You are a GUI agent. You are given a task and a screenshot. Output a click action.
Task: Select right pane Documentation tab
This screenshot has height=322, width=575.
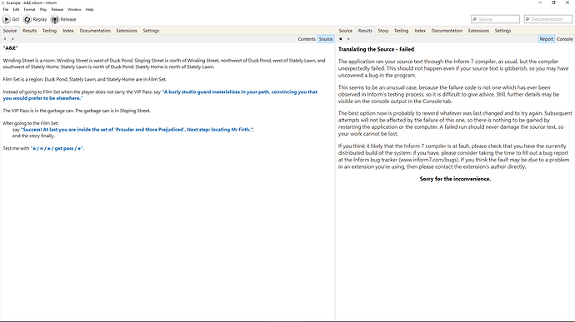447,31
